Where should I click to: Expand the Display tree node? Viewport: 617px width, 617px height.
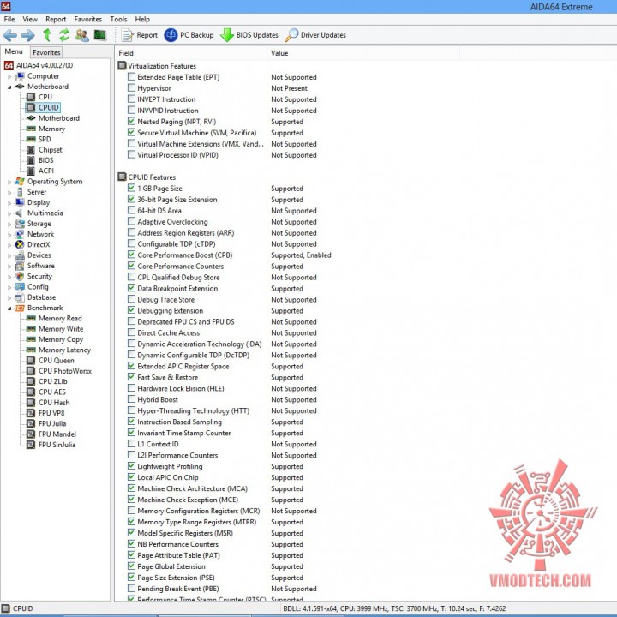coord(9,202)
